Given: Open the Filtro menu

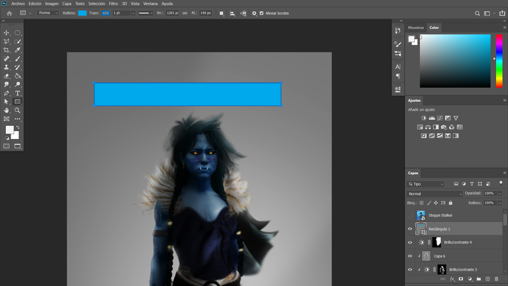Looking at the screenshot, I should [113, 3].
